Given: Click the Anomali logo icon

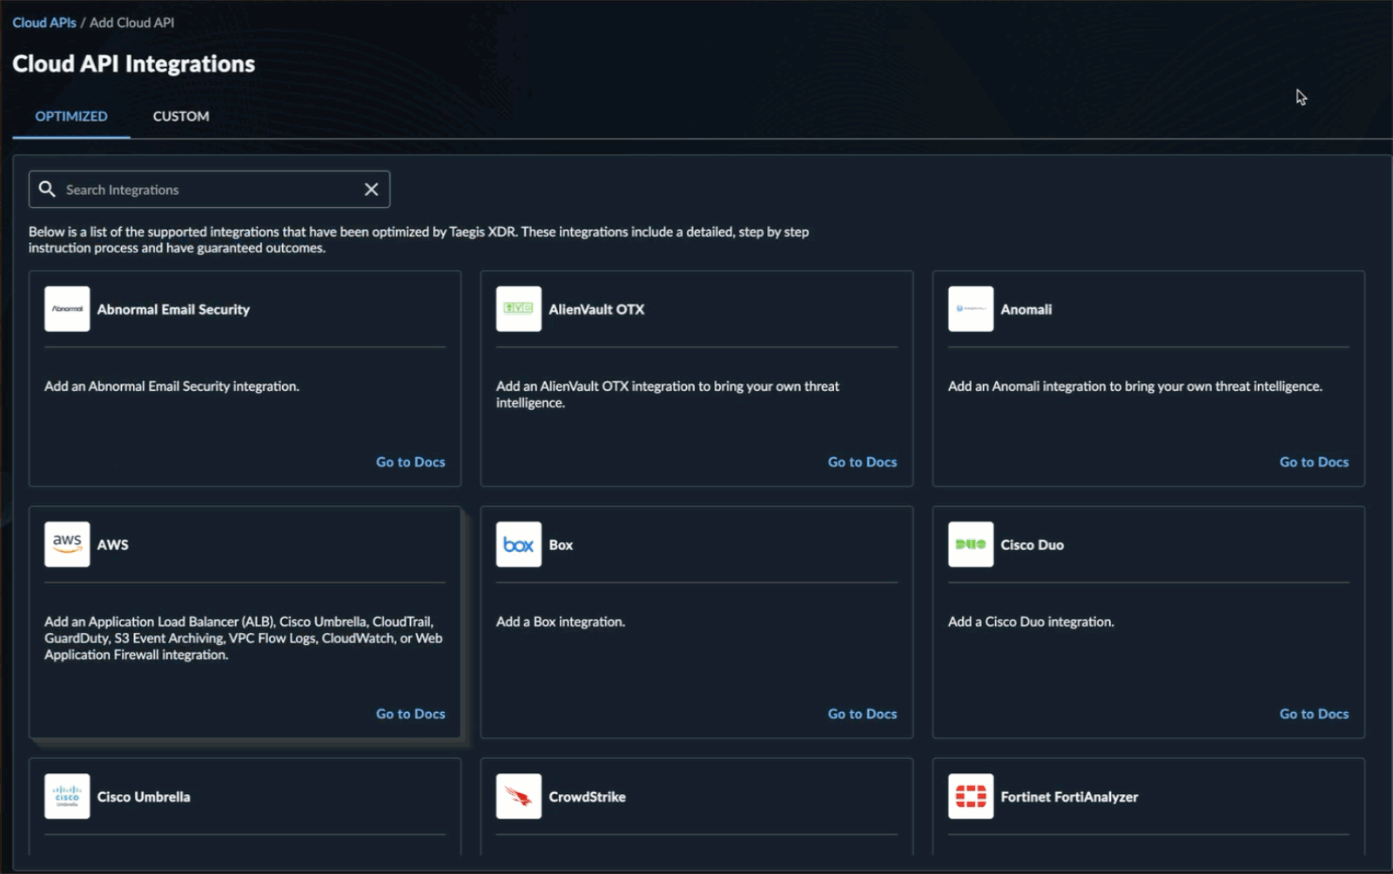Looking at the screenshot, I should (970, 308).
